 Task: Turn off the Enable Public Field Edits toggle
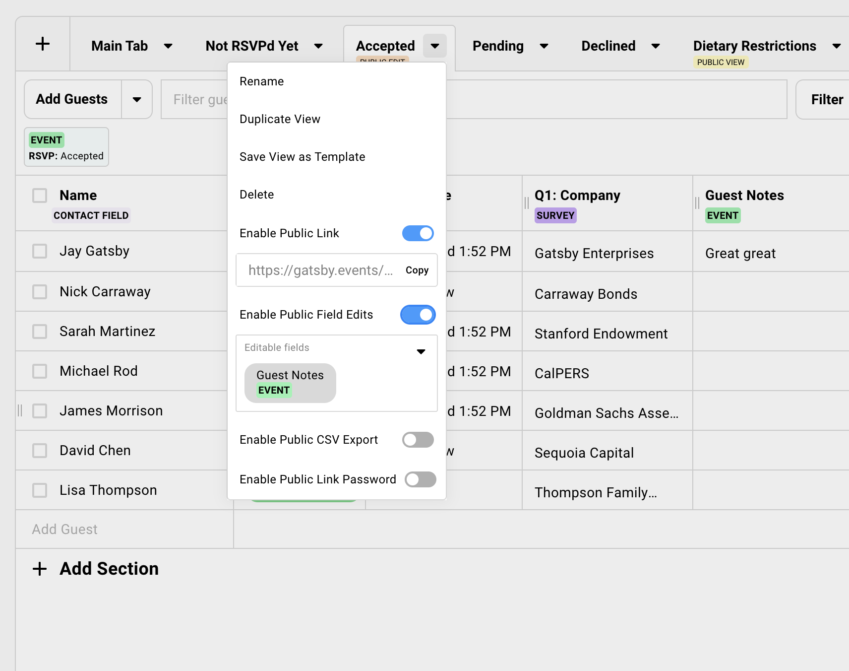pyautogui.click(x=418, y=315)
